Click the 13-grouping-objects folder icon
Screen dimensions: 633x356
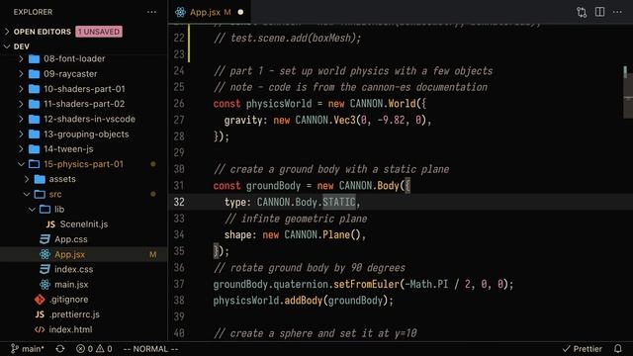pyautogui.click(x=35, y=134)
